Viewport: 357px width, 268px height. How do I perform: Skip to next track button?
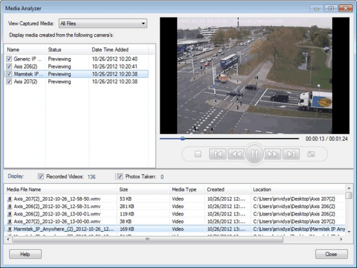coord(291,154)
